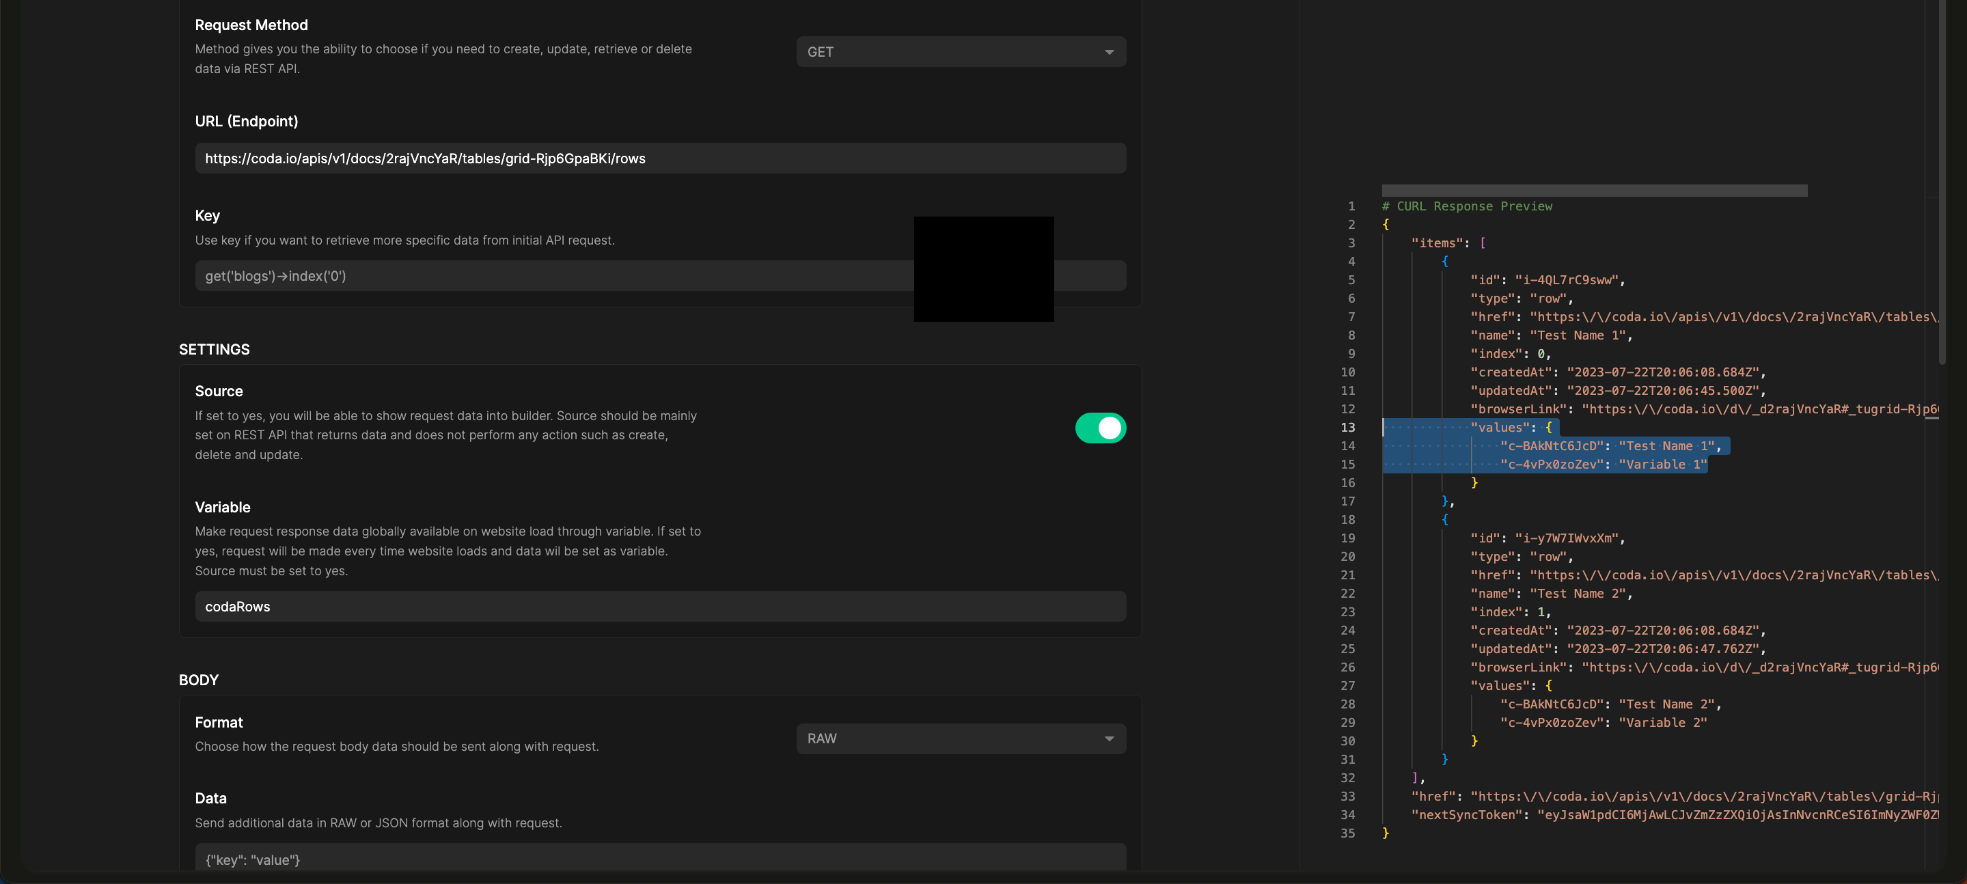Click the vertical scrollbar of code preview
The image size is (1967, 884).
coord(1942,183)
